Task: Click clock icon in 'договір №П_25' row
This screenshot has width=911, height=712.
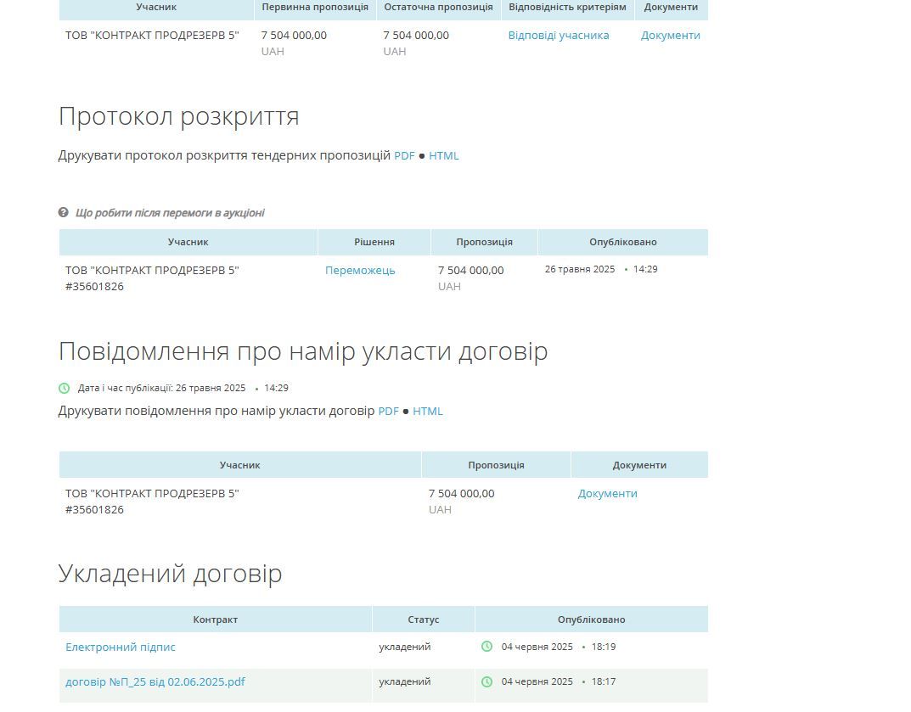Action: 487,681
